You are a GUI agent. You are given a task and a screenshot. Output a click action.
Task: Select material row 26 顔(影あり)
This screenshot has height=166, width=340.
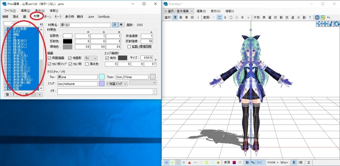[22, 41]
